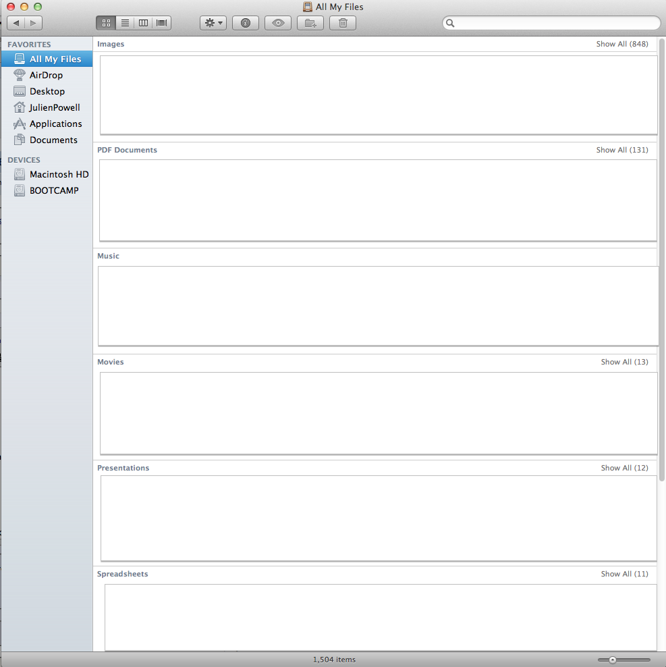Click the DEVICES sidebar heading
The image size is (666, 667).
[24, 159]
